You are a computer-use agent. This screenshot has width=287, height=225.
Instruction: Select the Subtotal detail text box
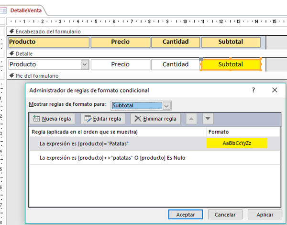tap(231, 64)
